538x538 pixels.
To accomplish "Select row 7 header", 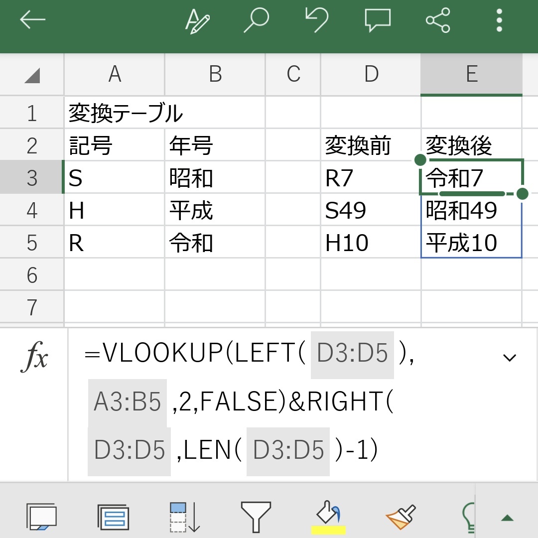I will [32, 307].
